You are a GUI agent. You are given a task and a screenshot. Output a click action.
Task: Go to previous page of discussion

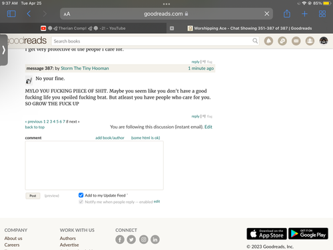(34, 121)
